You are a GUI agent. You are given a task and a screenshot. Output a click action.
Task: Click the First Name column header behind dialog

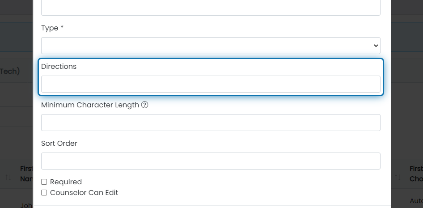(26, 174)
